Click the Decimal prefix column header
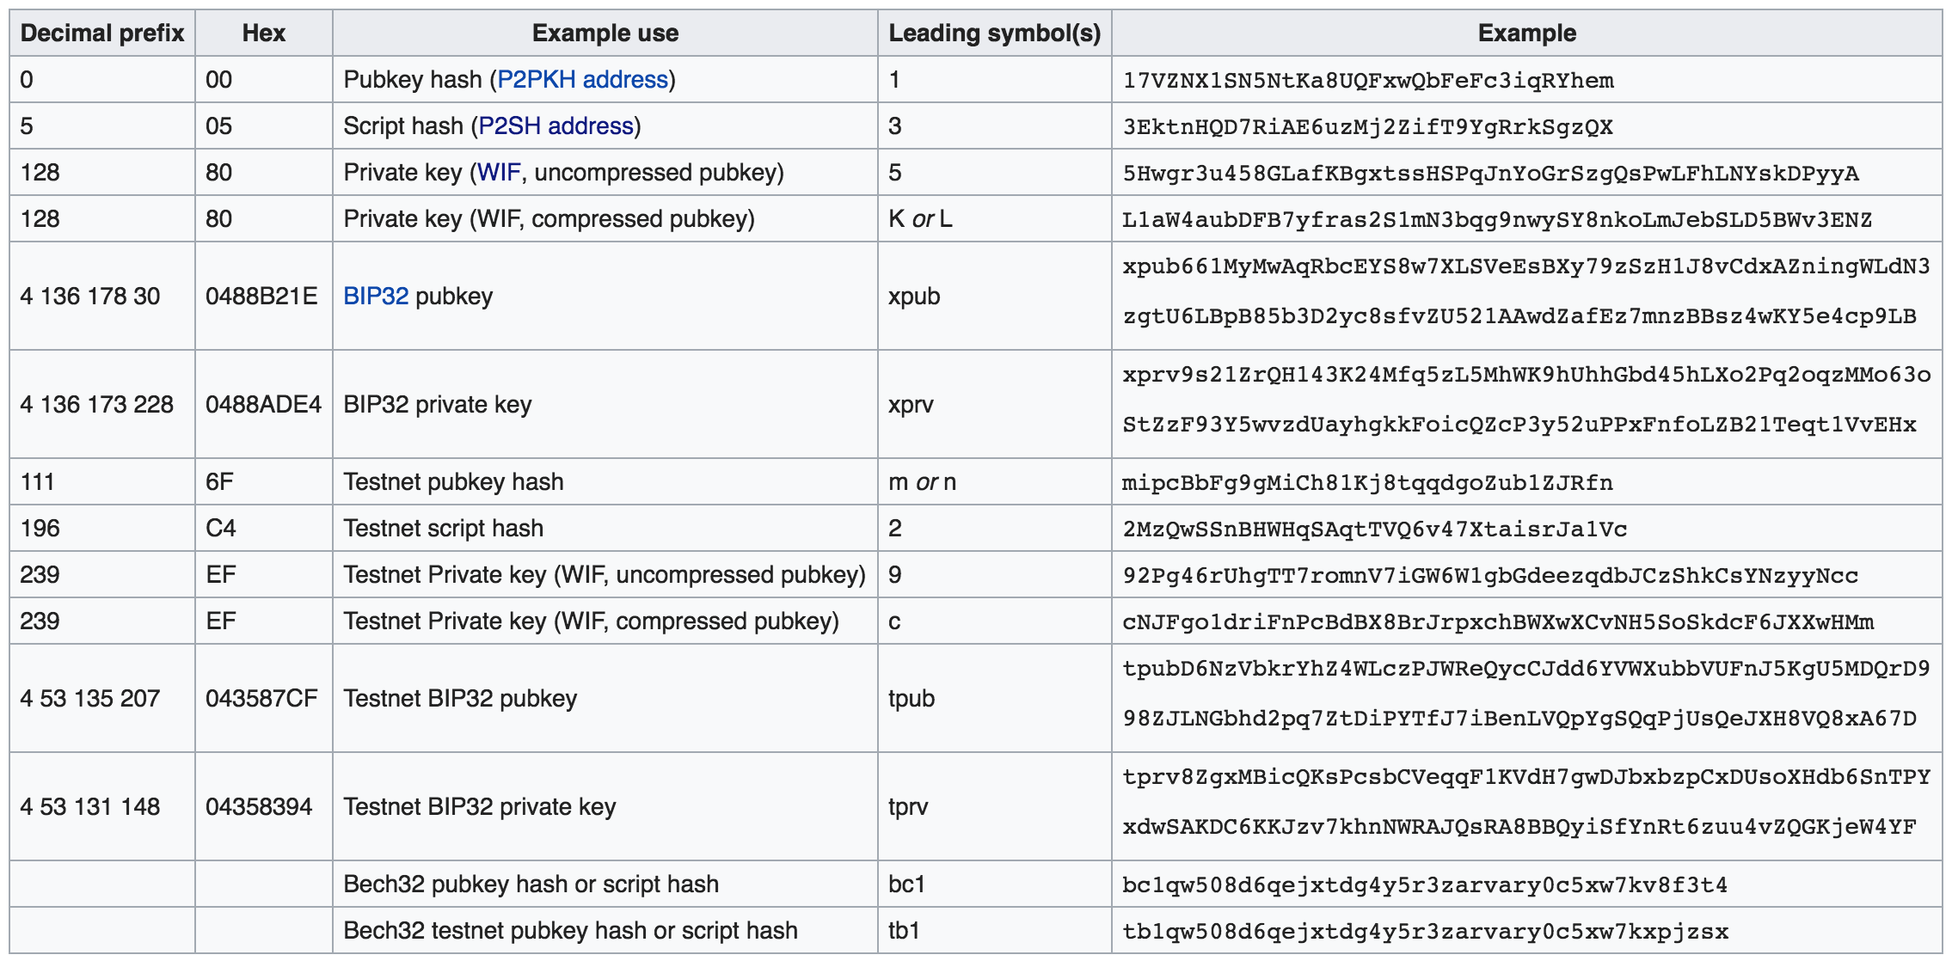Viewport: 1952px width, 961px height. pyautogui.click(x=102, y=34)
